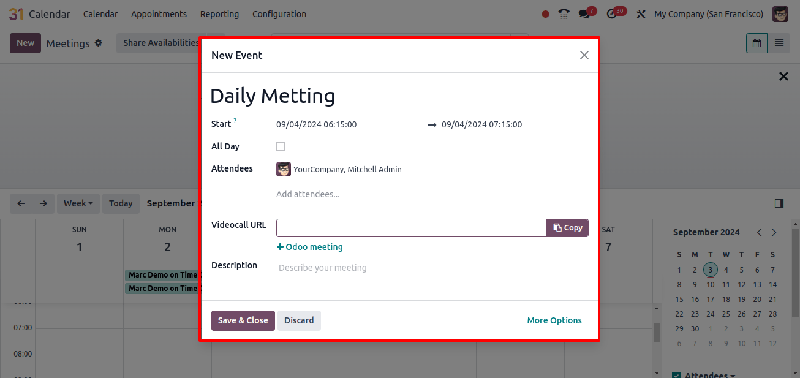Click the New meeting button
800x378 pixels.
25,43
